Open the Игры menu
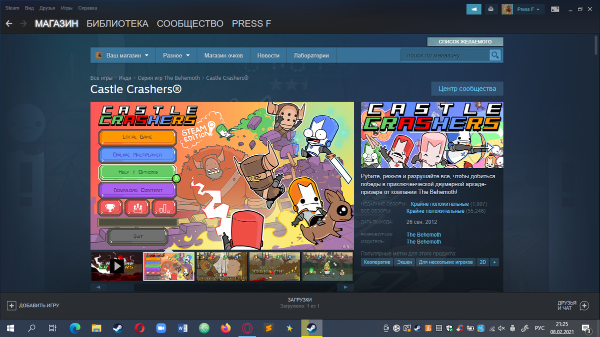The image size is (600, 337). pos(66,8)
